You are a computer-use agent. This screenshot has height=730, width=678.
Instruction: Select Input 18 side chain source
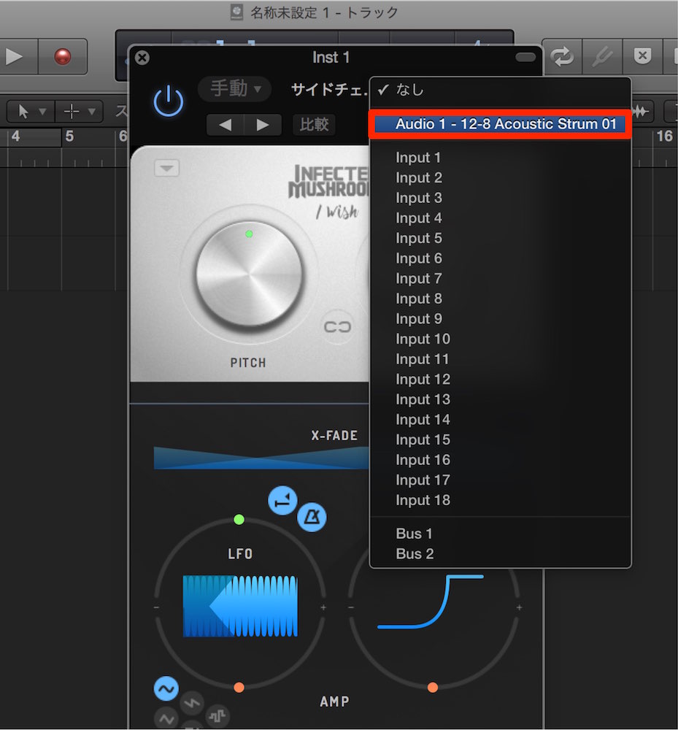click(x=500, y=500)
